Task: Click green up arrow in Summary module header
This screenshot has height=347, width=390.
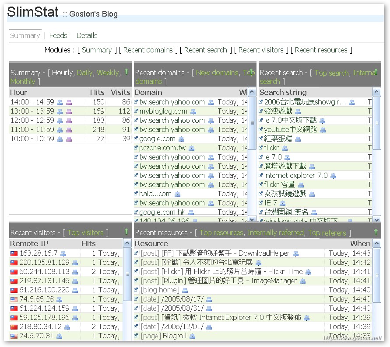Action: [126, 72]
